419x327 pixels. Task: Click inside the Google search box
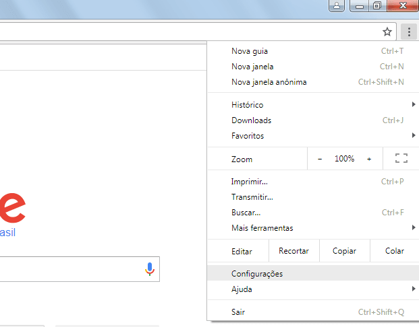[x=67, y=269]
